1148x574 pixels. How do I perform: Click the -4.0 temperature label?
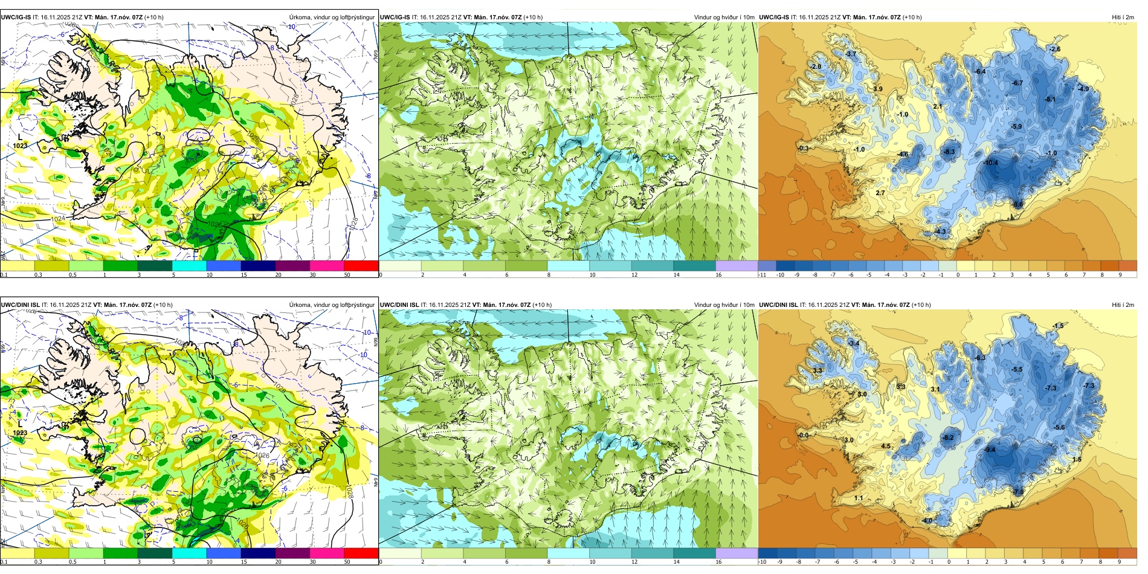click(x=927, y=520)
